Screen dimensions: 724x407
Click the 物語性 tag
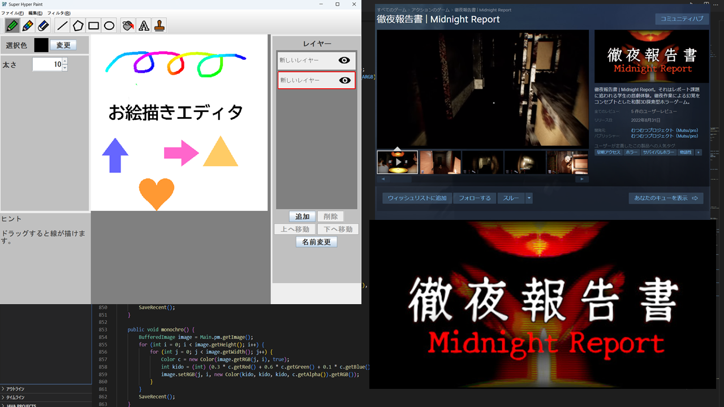[685, 152]
